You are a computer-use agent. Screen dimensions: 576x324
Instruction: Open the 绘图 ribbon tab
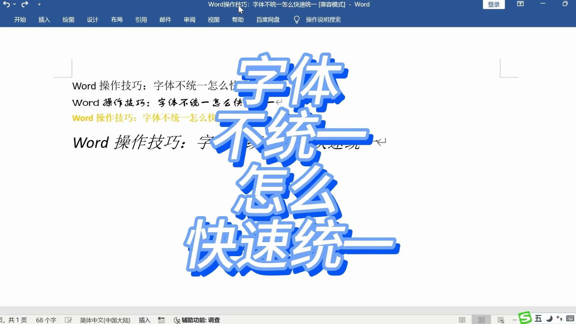pyautogui.click(x=68, y=19)
